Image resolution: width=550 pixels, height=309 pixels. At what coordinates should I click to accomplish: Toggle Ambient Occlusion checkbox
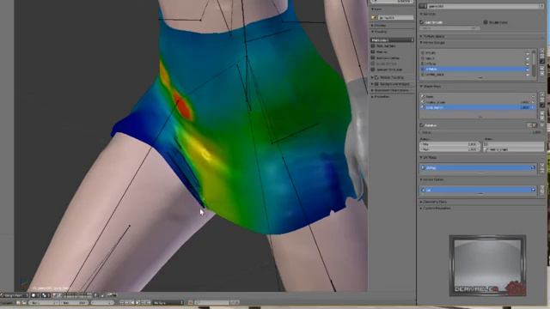373,70
